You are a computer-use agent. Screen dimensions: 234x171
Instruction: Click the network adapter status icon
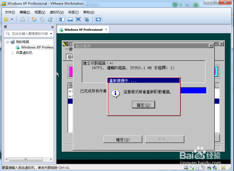click(x=203, y=168)
